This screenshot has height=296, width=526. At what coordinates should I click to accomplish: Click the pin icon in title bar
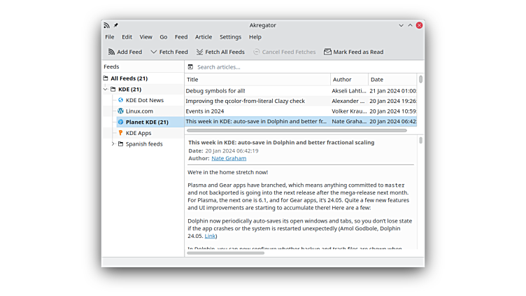[x=116, y=25]
